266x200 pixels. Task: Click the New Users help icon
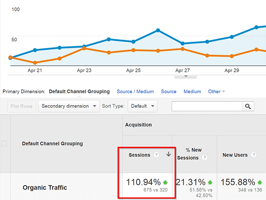(253, 155)
